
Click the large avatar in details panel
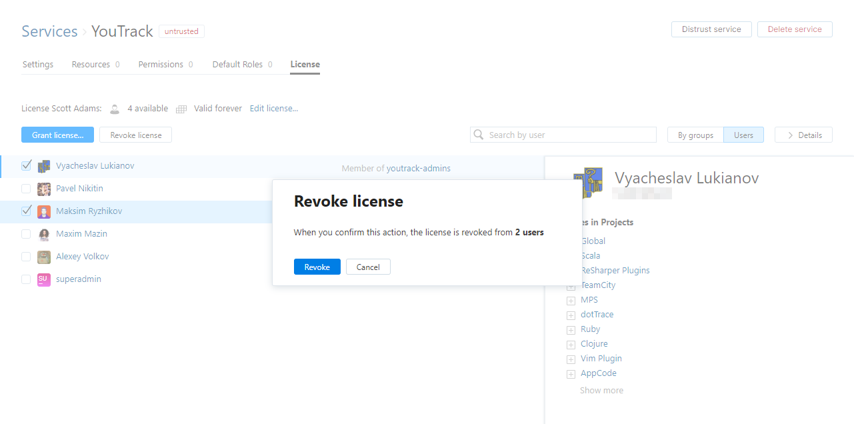[587, 183]
